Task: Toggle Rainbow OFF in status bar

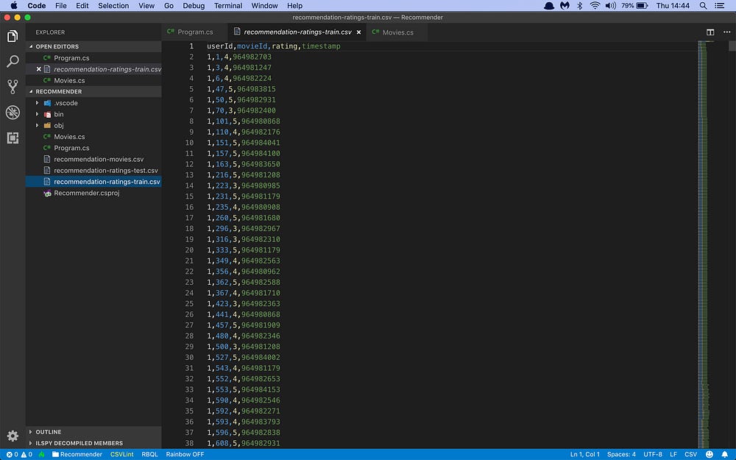Action: [x=185, y=454]
